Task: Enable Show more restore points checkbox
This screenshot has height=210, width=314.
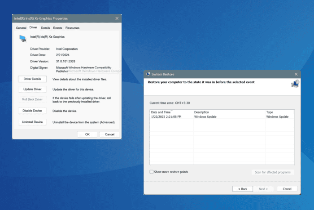Action: click(x=152, y=172)
